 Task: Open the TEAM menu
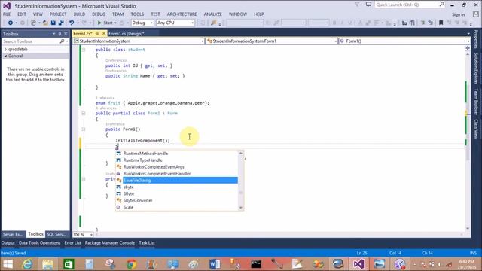pyautogui.click(x=118, y=14)
